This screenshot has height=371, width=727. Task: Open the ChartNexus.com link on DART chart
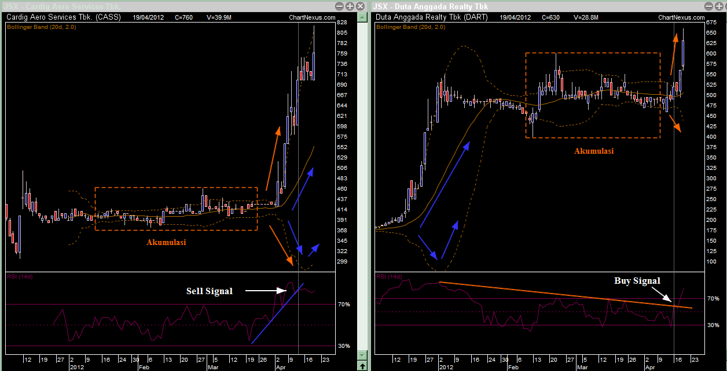pos(681,17)
